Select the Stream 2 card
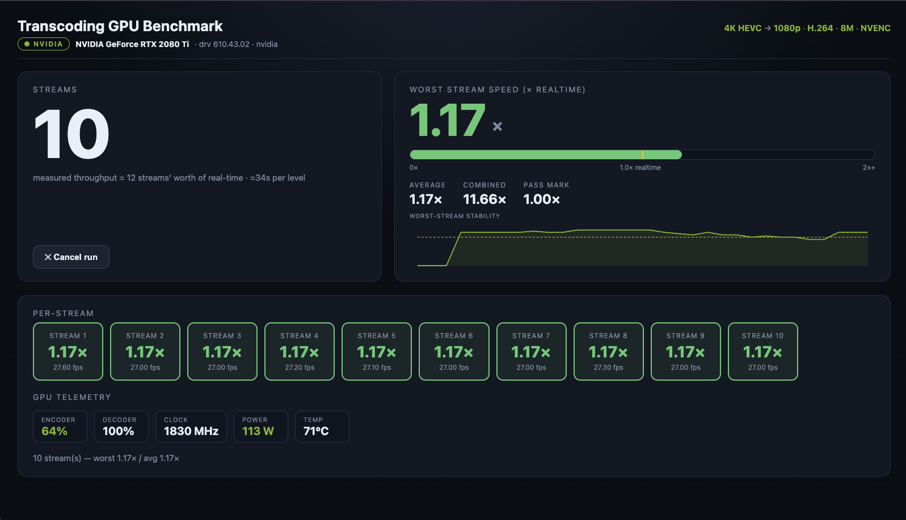The width and height of the screenshot is (906, 520). tap(145, 351)
